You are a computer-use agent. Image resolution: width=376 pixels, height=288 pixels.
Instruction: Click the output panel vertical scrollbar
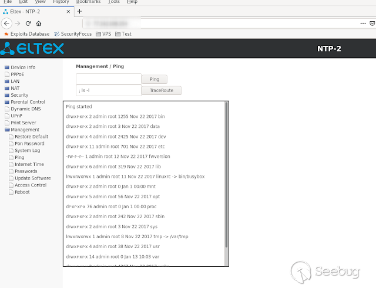[226, 175]
